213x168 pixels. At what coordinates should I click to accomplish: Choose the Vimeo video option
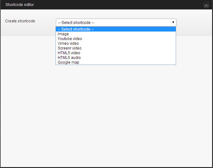(x=116, y=43)
